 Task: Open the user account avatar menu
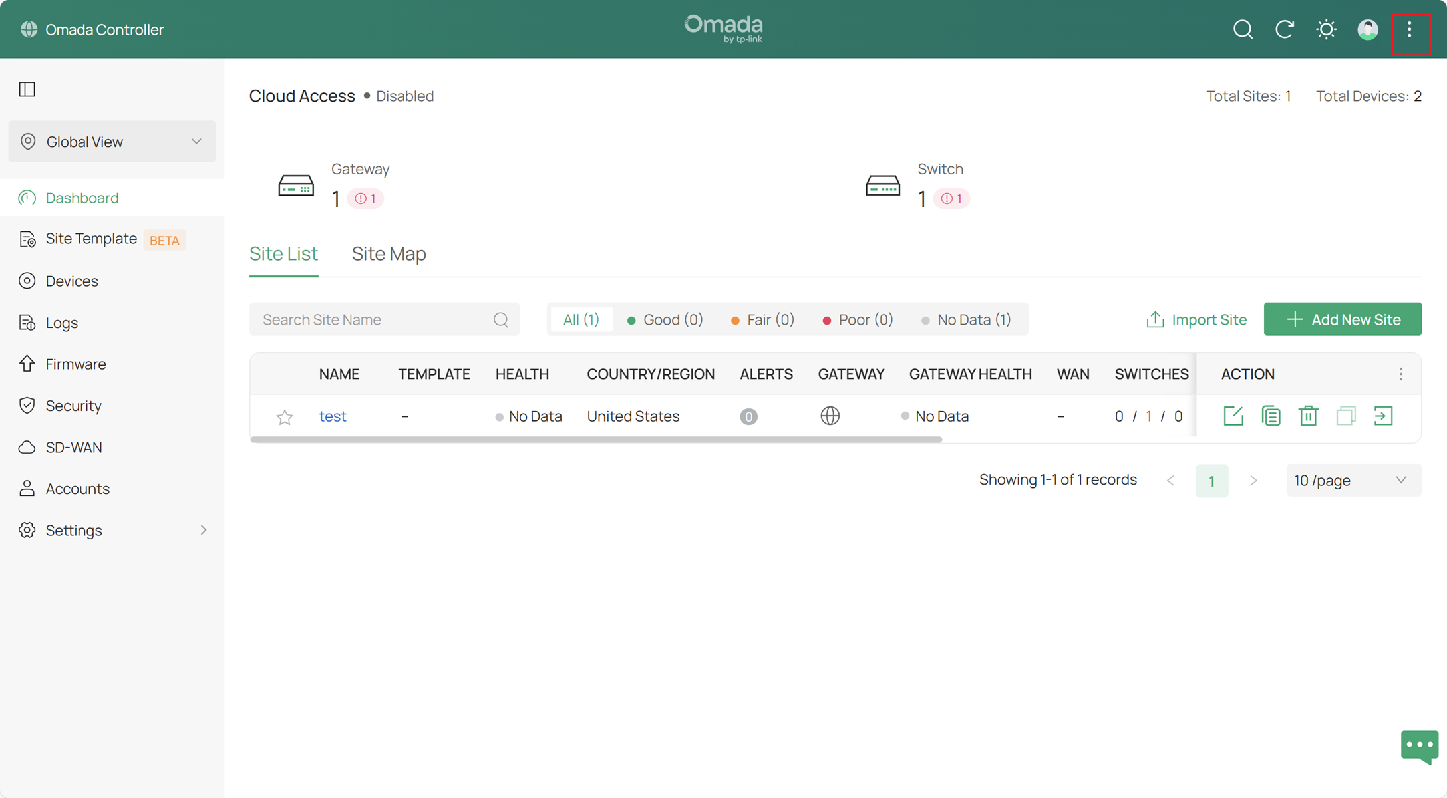(x=1368, y=29)
